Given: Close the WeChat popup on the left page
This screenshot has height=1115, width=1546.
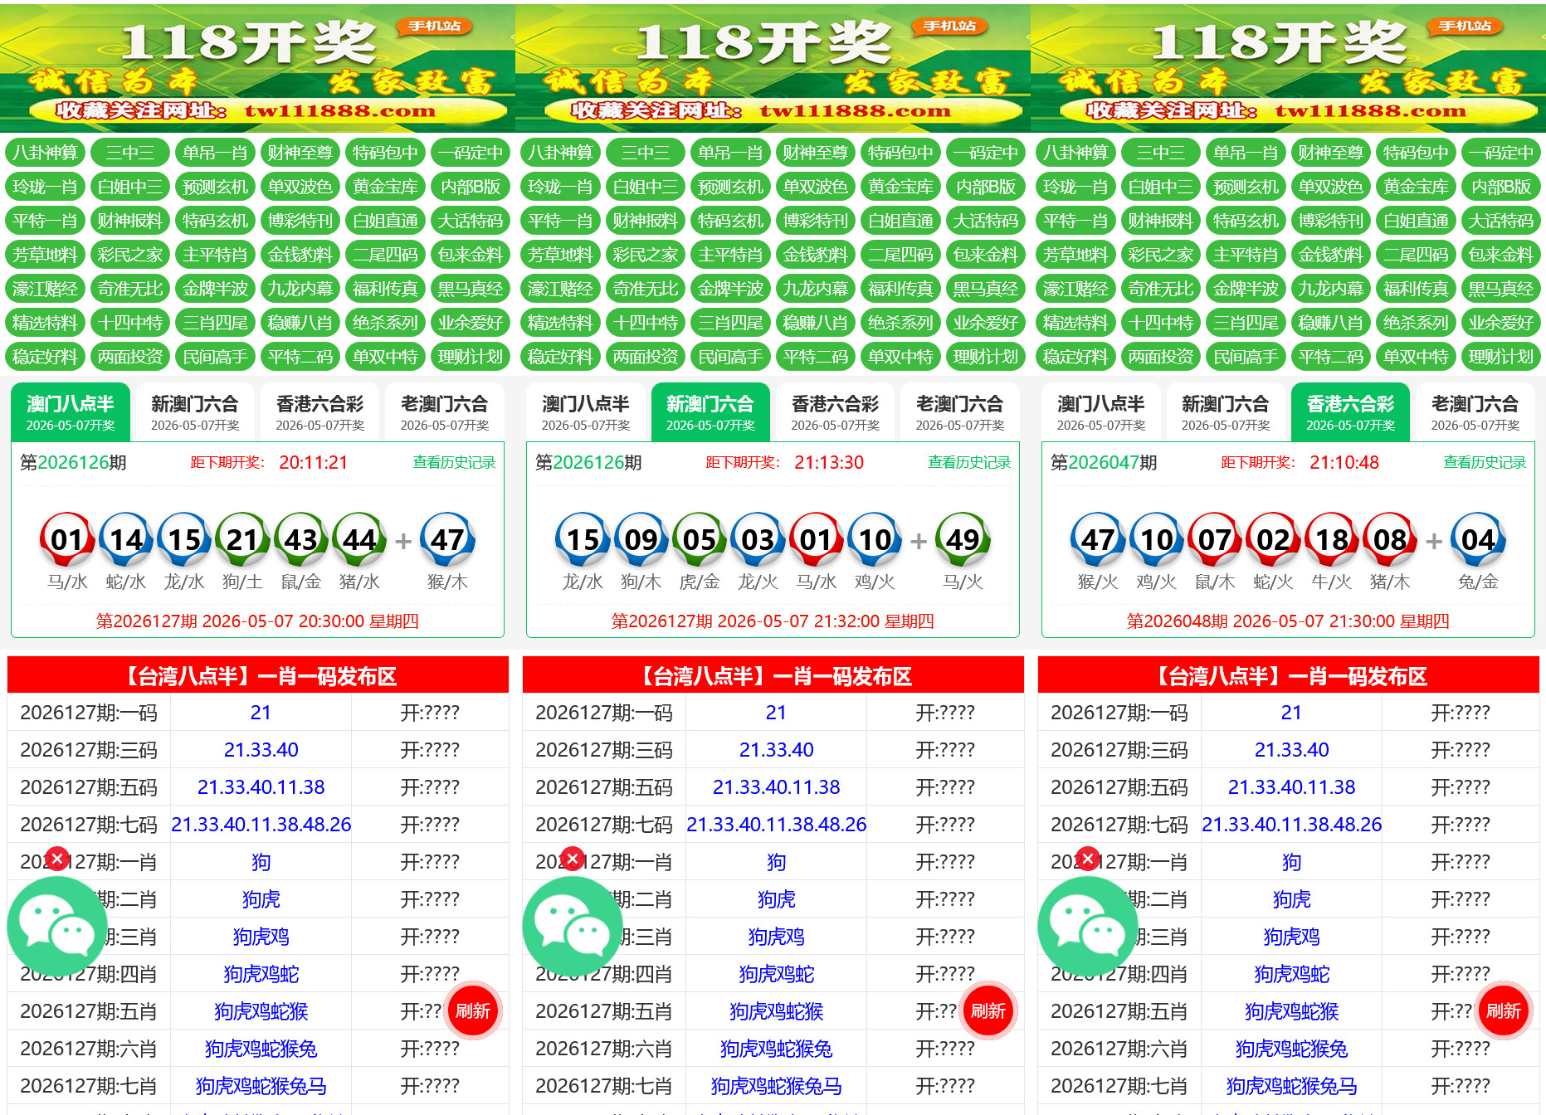Looking at the screenshot, I should pyautogui.click(x=57, y=859).
